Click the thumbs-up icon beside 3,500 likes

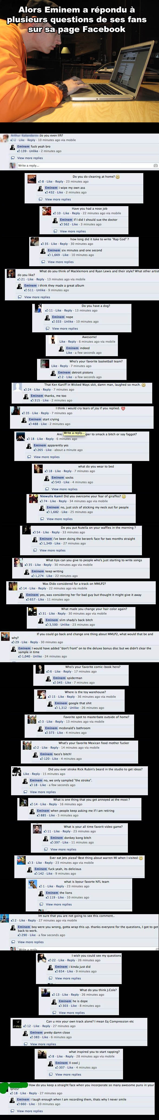point(47,625)
